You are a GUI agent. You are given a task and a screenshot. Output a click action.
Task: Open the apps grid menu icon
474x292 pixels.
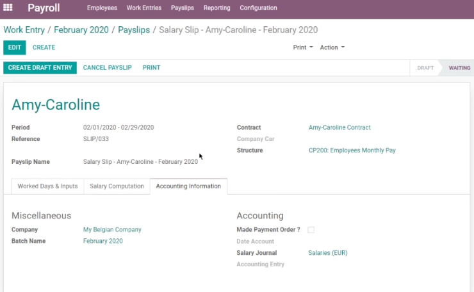(x=8, y=7)
